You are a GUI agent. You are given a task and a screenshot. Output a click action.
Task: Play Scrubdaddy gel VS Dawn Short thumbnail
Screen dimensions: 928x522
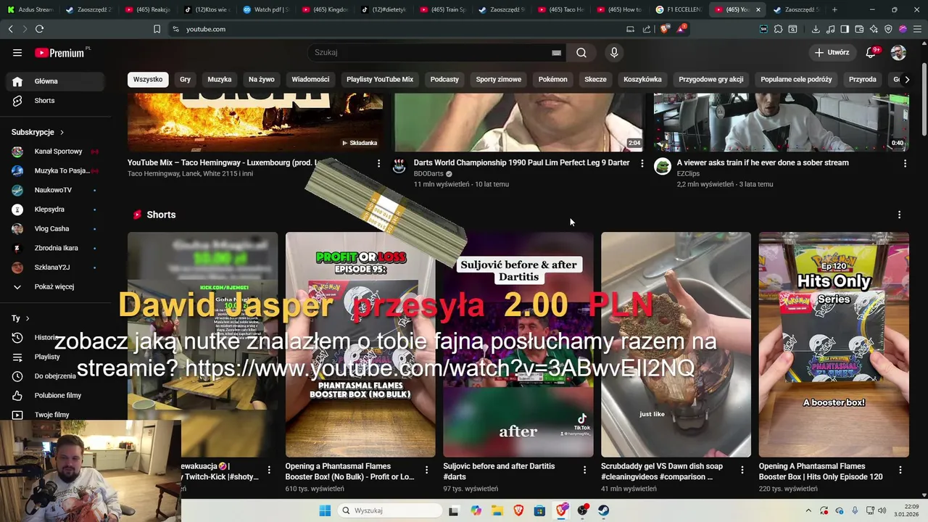pos(676,344)
